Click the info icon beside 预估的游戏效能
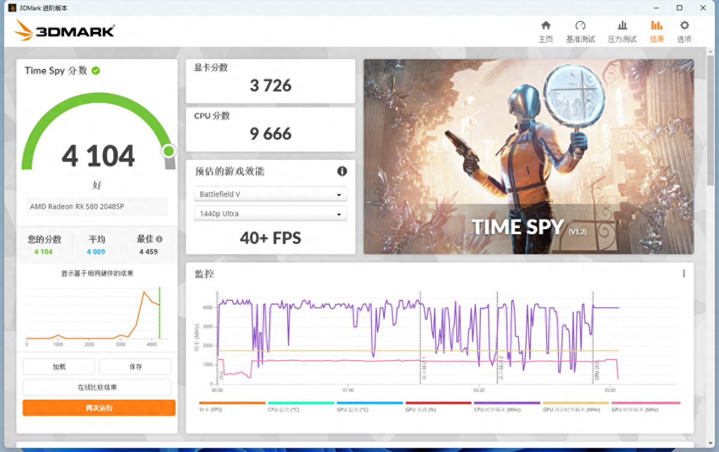This screenshot has width=719, height=452. (x=342, y=171)
